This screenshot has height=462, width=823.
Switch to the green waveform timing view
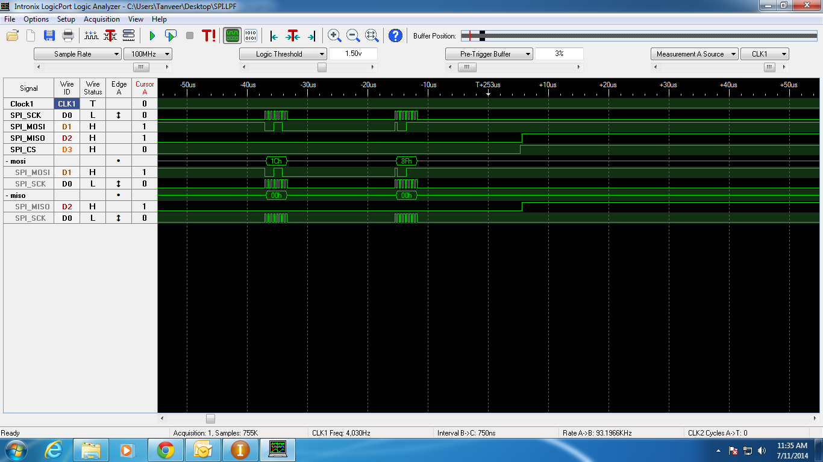click(233, 35)
